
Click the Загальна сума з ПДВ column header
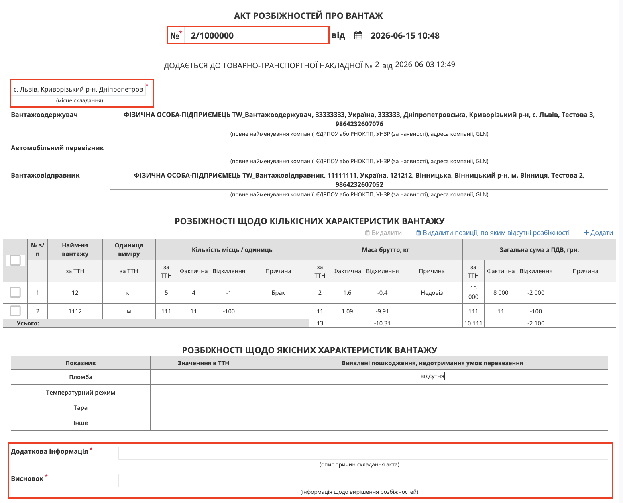coord(539,250)
